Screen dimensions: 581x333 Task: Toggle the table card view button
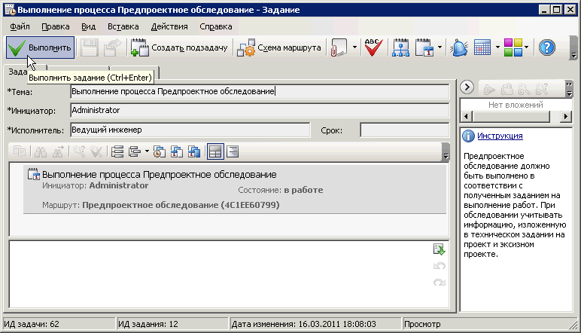point(215,151)
